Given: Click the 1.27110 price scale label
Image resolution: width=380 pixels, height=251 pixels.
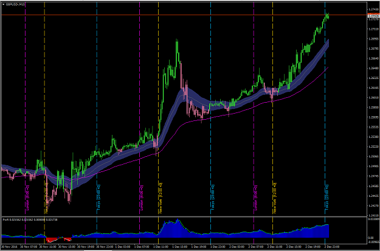Looking at the screenshot, I should pyautogui.click(x=373, y=29).
